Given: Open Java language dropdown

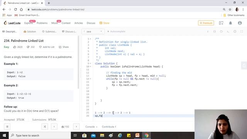Looking at the screenshot, I should (x=93, y=32).
